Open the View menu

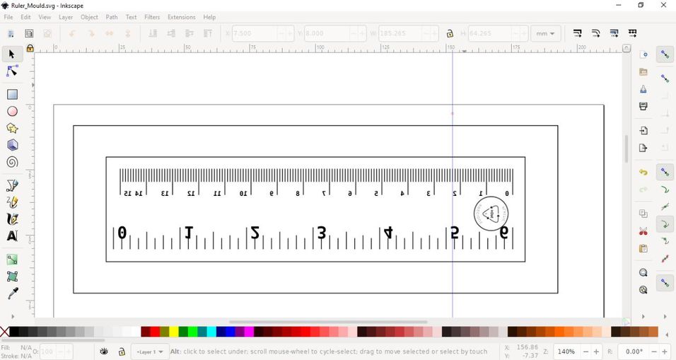tap(45, 17)
